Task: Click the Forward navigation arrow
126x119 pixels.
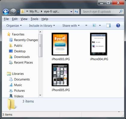Action: [x=13, y=12]
